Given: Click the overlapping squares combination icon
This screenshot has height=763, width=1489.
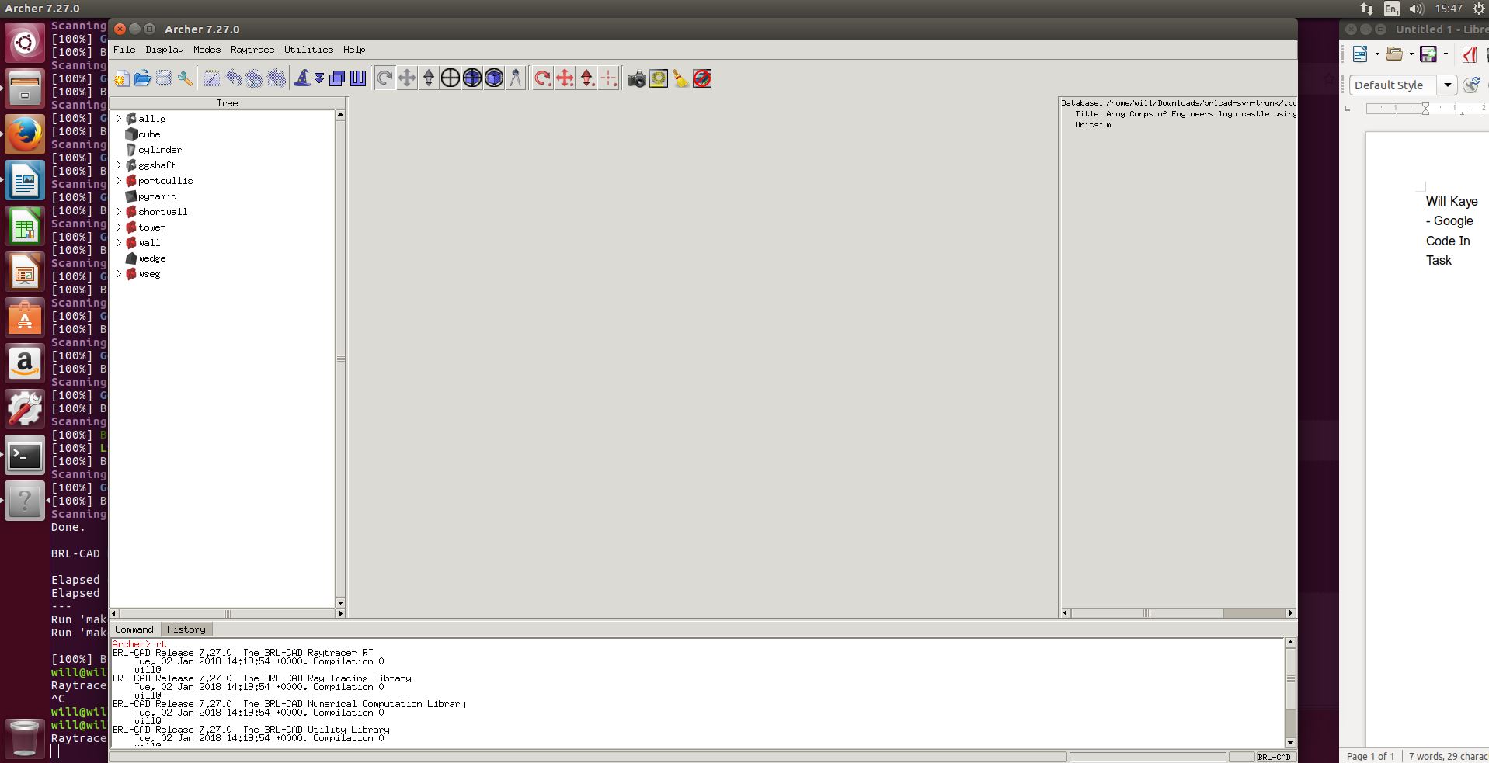Looking at the screenshot, I should [x=337, y=78].
